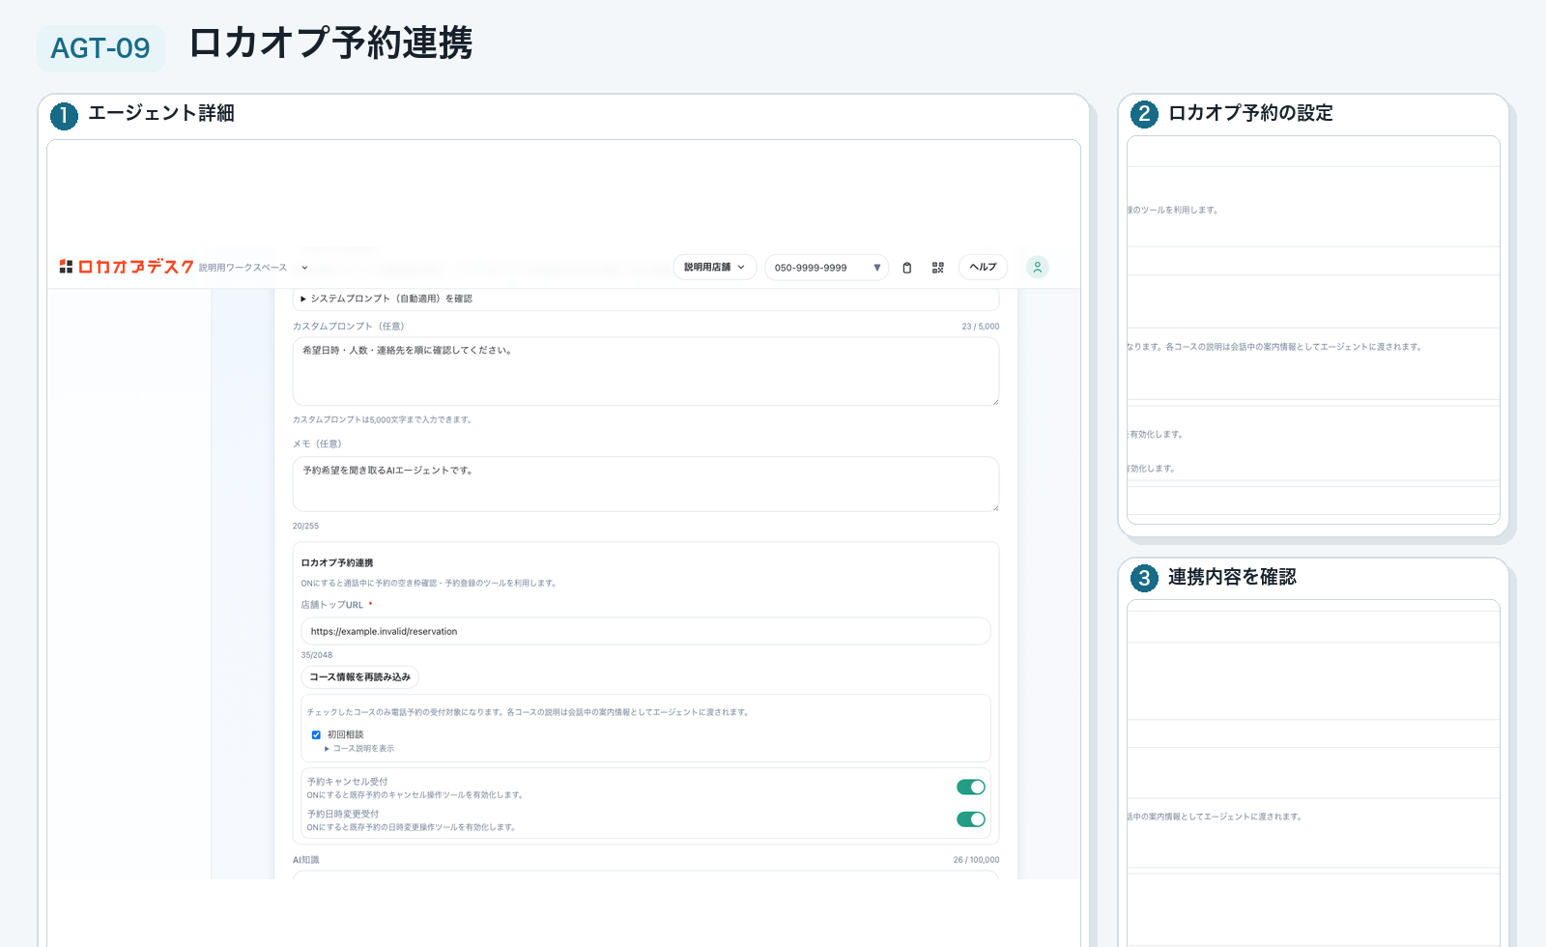The width and height of the screenshot is (1546, 947).
Task: Open the 説明用店舗 store dropdown
Action: point(715,268)
